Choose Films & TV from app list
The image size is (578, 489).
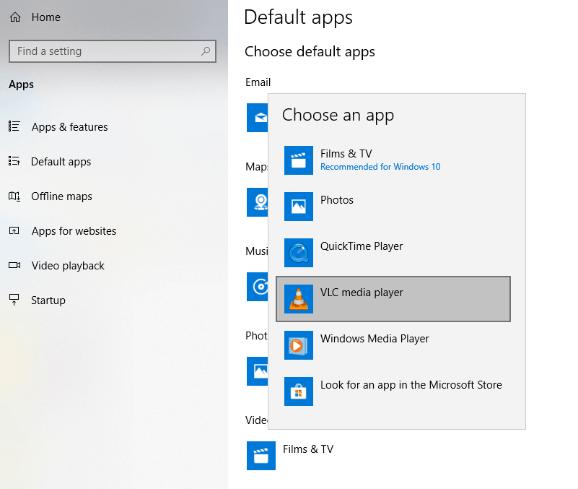(x=393, y=160)
